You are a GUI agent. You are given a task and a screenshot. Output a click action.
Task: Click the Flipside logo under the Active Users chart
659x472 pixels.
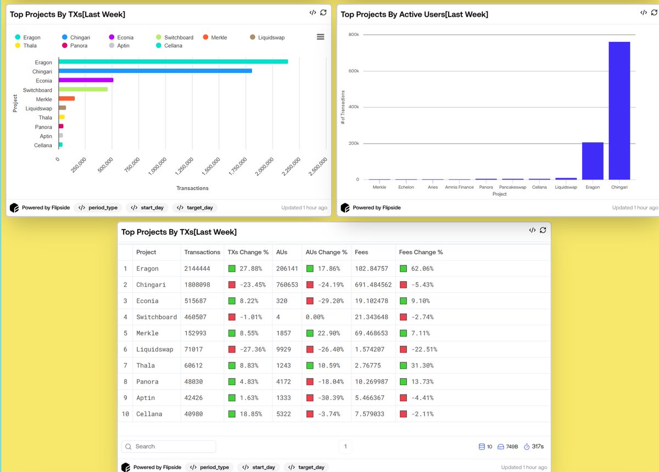345,208
